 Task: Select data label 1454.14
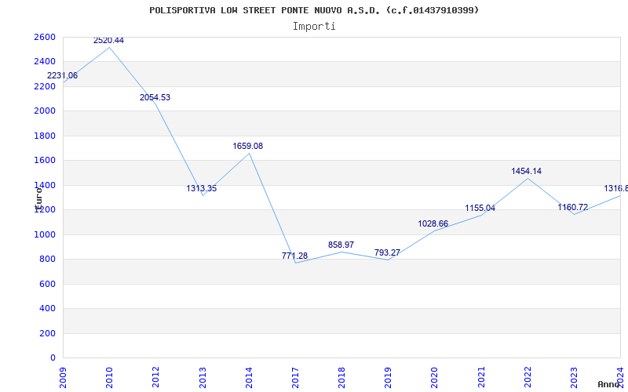click(526, 171)
